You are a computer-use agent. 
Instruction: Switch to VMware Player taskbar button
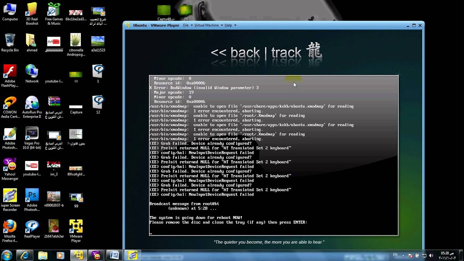pyautogui.click(x=78, y=255)
